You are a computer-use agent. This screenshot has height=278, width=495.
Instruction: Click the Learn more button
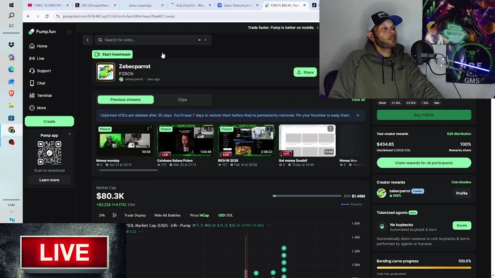(x=49, y=180)
